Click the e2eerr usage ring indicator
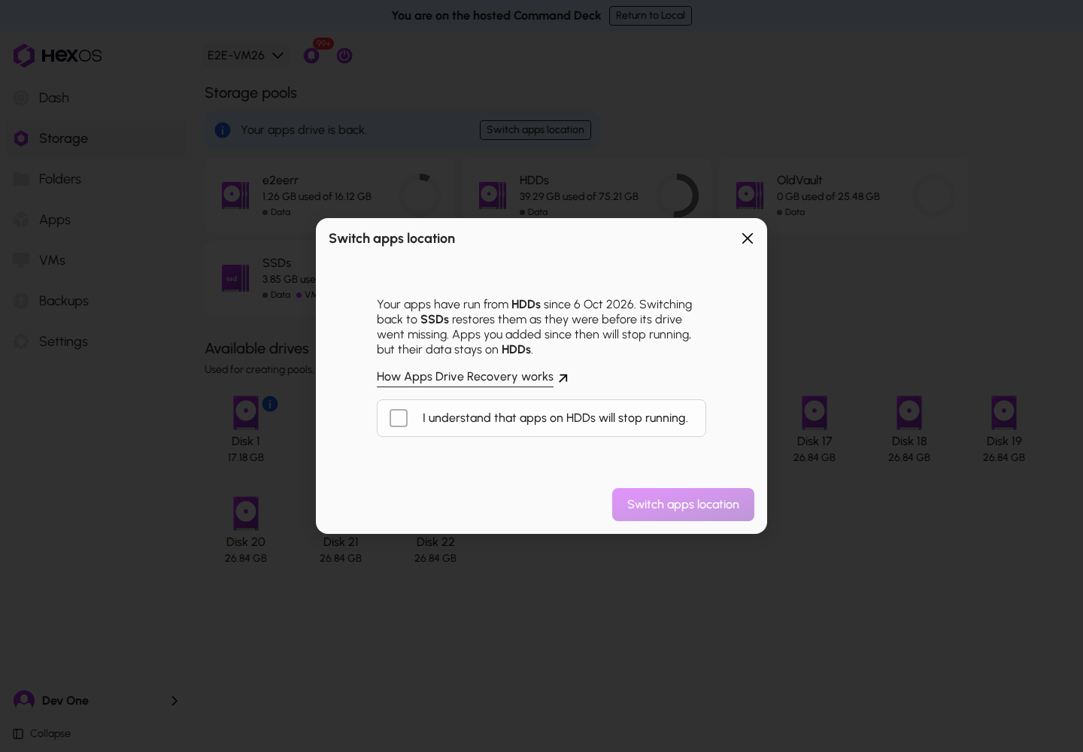1083x752 pixels. 420,196
